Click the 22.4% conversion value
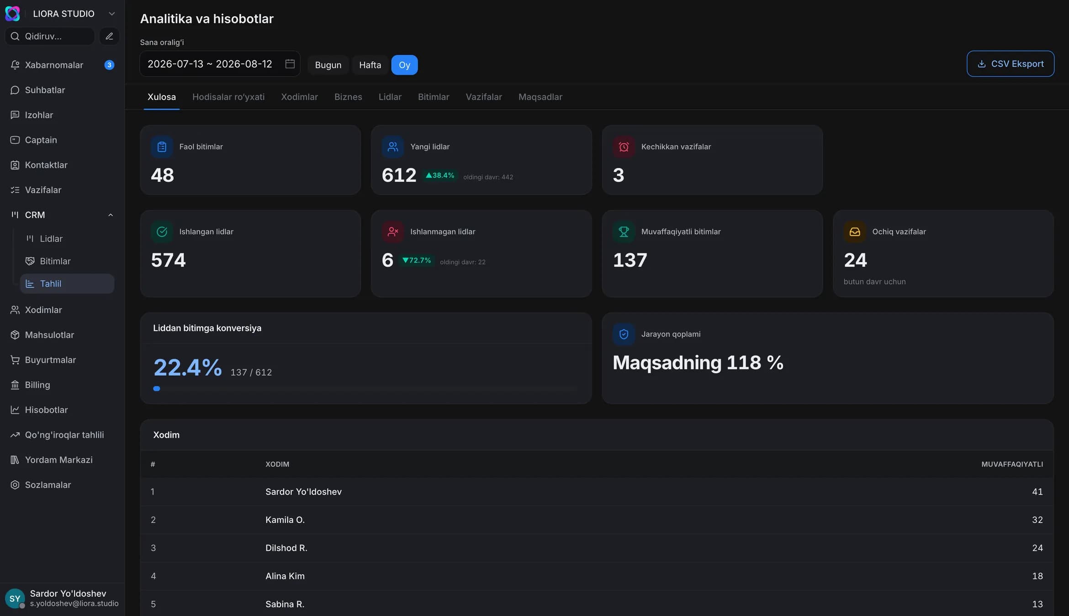This screenshot has width=1069, height=616. click(x=188, y=367)
